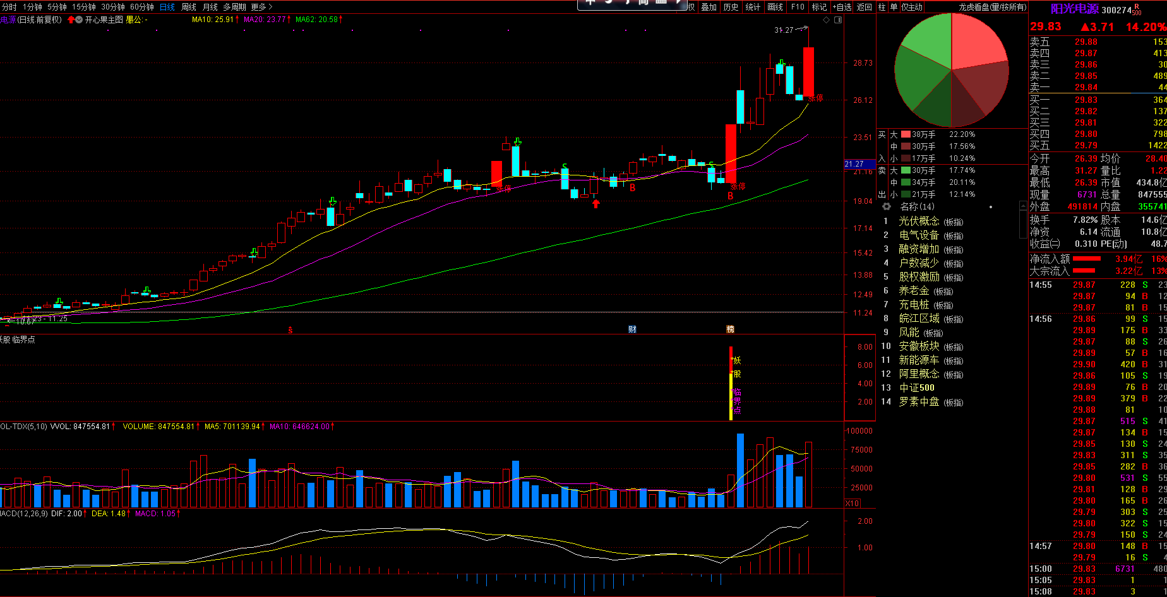Click the gear settings icon beside 名称(14)
Viewport: 1167px width, 597px height.
[x=887, y=206]
